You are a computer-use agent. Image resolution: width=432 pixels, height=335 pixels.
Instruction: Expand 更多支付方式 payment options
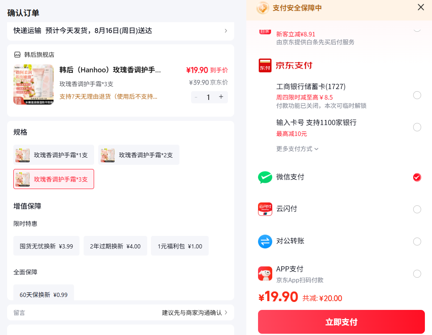pyautogui.click(x=297, y=149)
